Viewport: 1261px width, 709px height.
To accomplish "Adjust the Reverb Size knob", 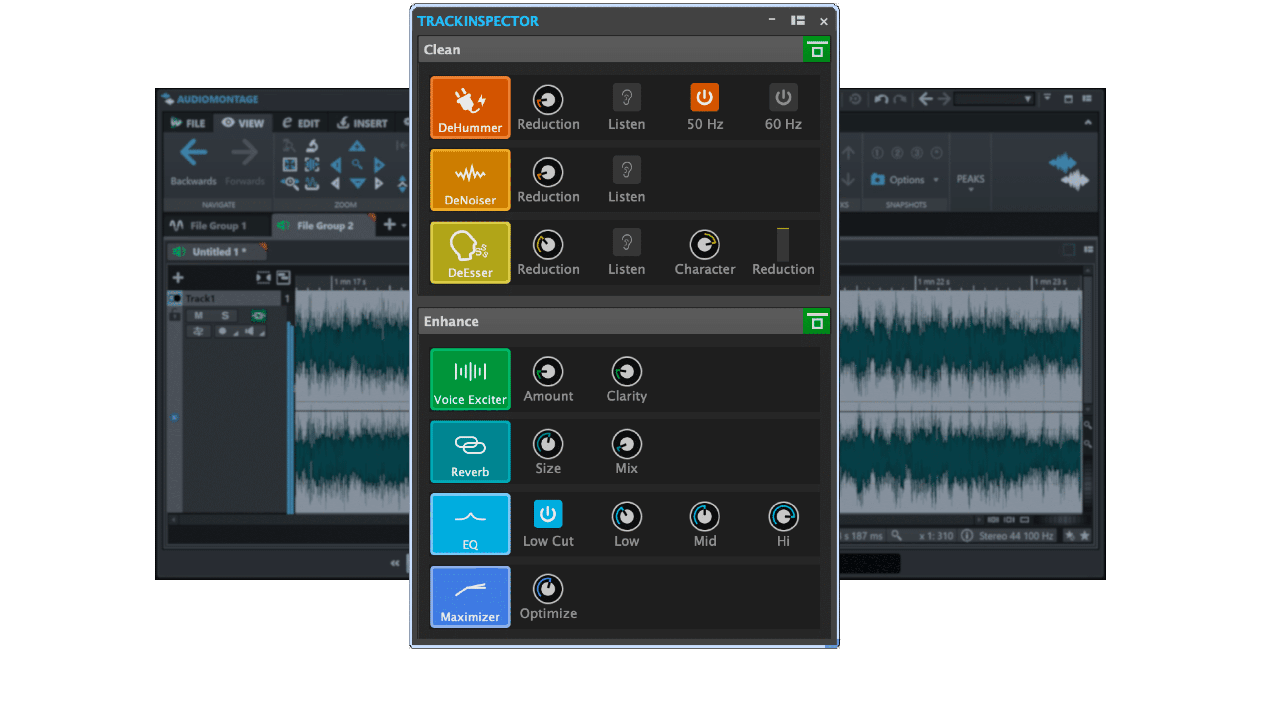I will (547, 443).
